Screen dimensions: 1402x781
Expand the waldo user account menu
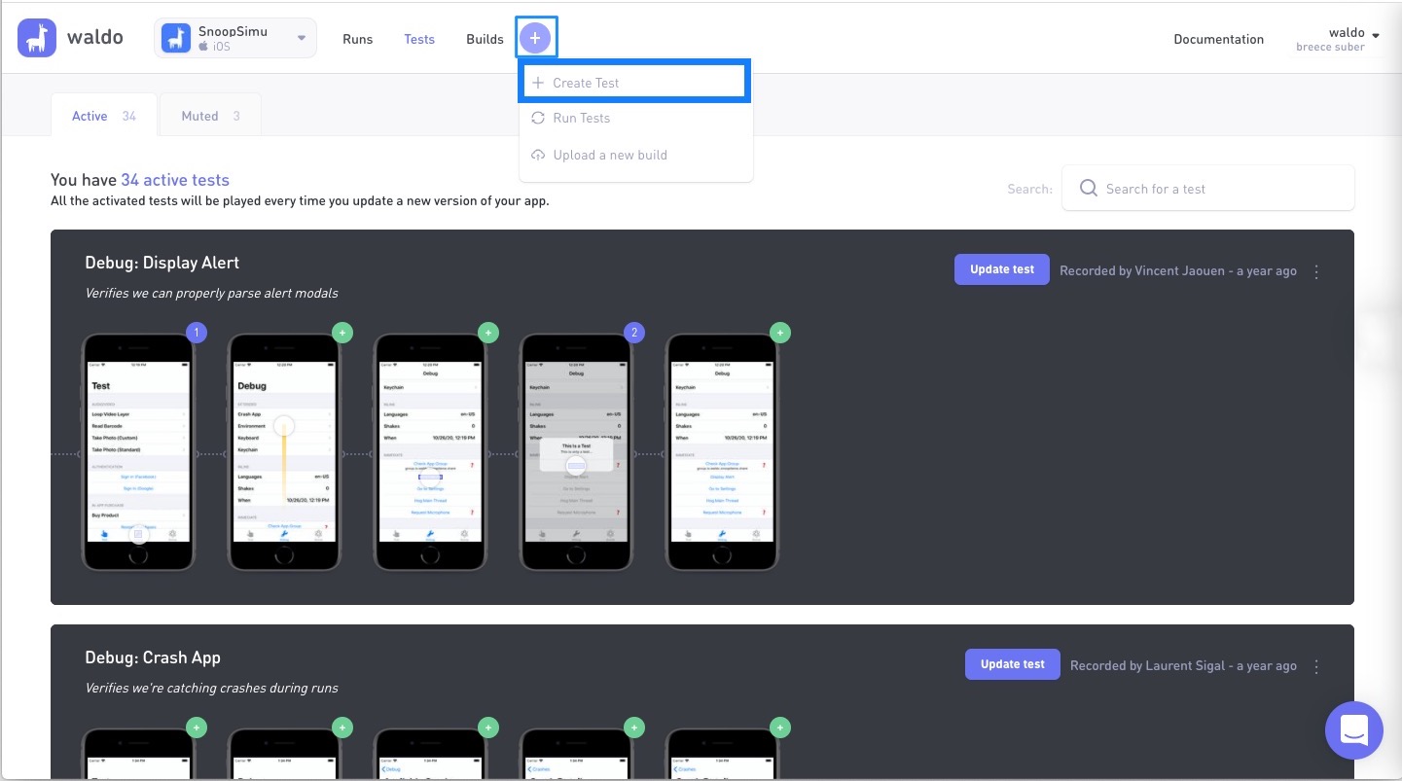point(1337,39)
